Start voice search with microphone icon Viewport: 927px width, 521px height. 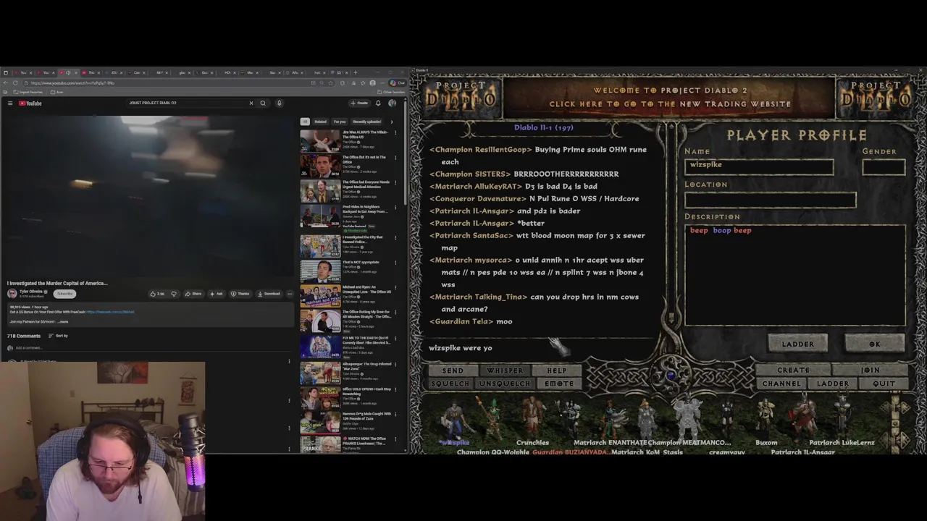coord(279,103)
